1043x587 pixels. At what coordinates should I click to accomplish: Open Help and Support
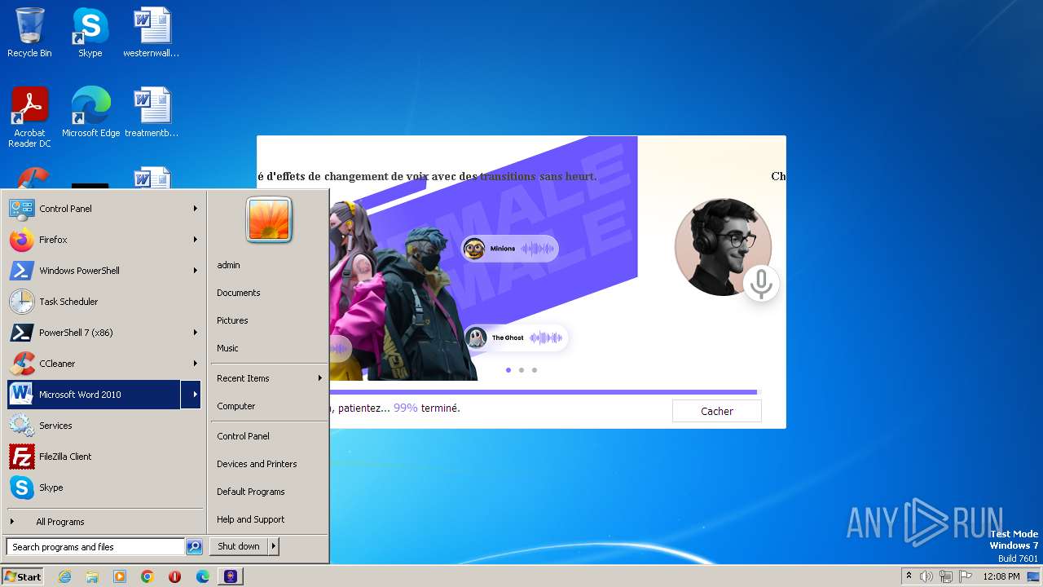[269, 519]
